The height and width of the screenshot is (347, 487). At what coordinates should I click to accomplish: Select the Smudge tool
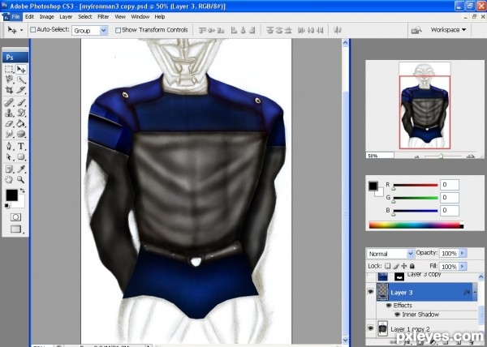tap(9, 135)
